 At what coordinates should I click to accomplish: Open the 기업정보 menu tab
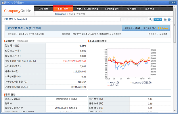pos(43,9)
